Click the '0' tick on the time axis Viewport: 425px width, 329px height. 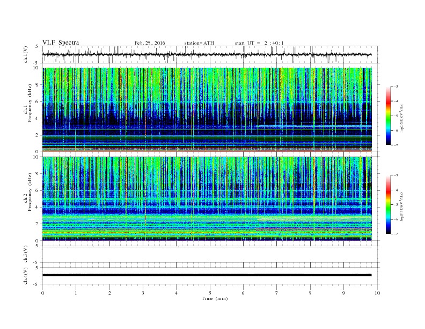click(x=42, y=293)
